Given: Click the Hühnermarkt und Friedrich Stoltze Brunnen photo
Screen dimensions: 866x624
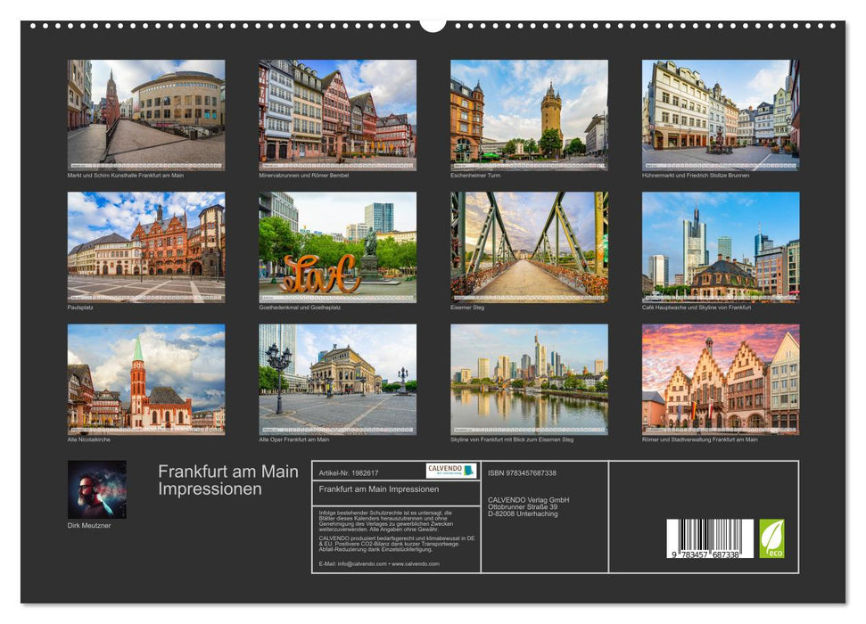Looking at the screenshot, I should pyautogui.click(x=716, y=114).
